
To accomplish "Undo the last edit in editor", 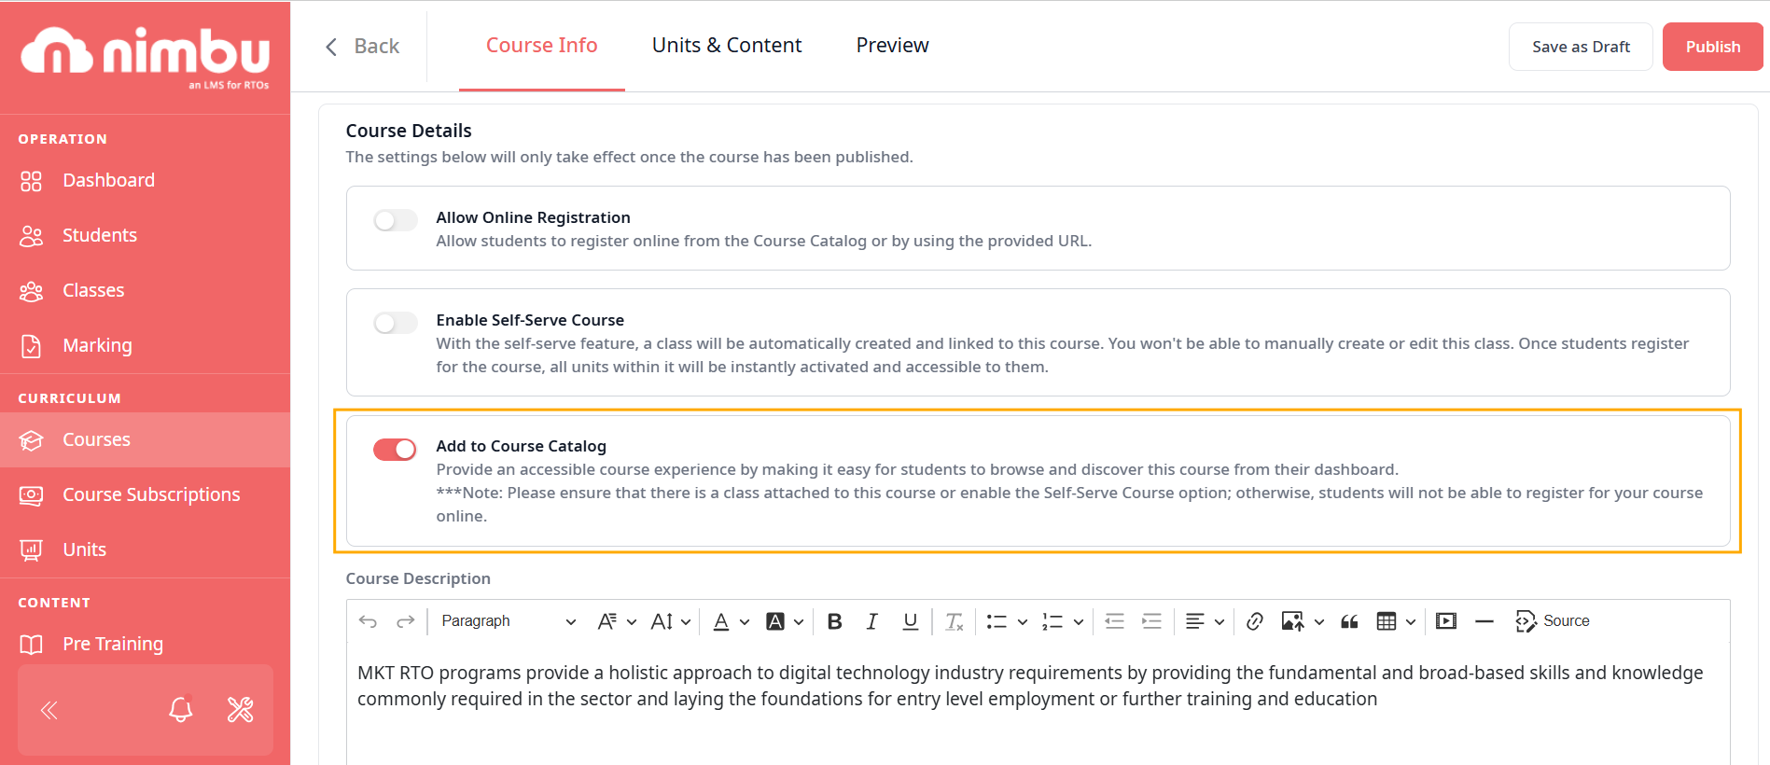I will 368,621.
